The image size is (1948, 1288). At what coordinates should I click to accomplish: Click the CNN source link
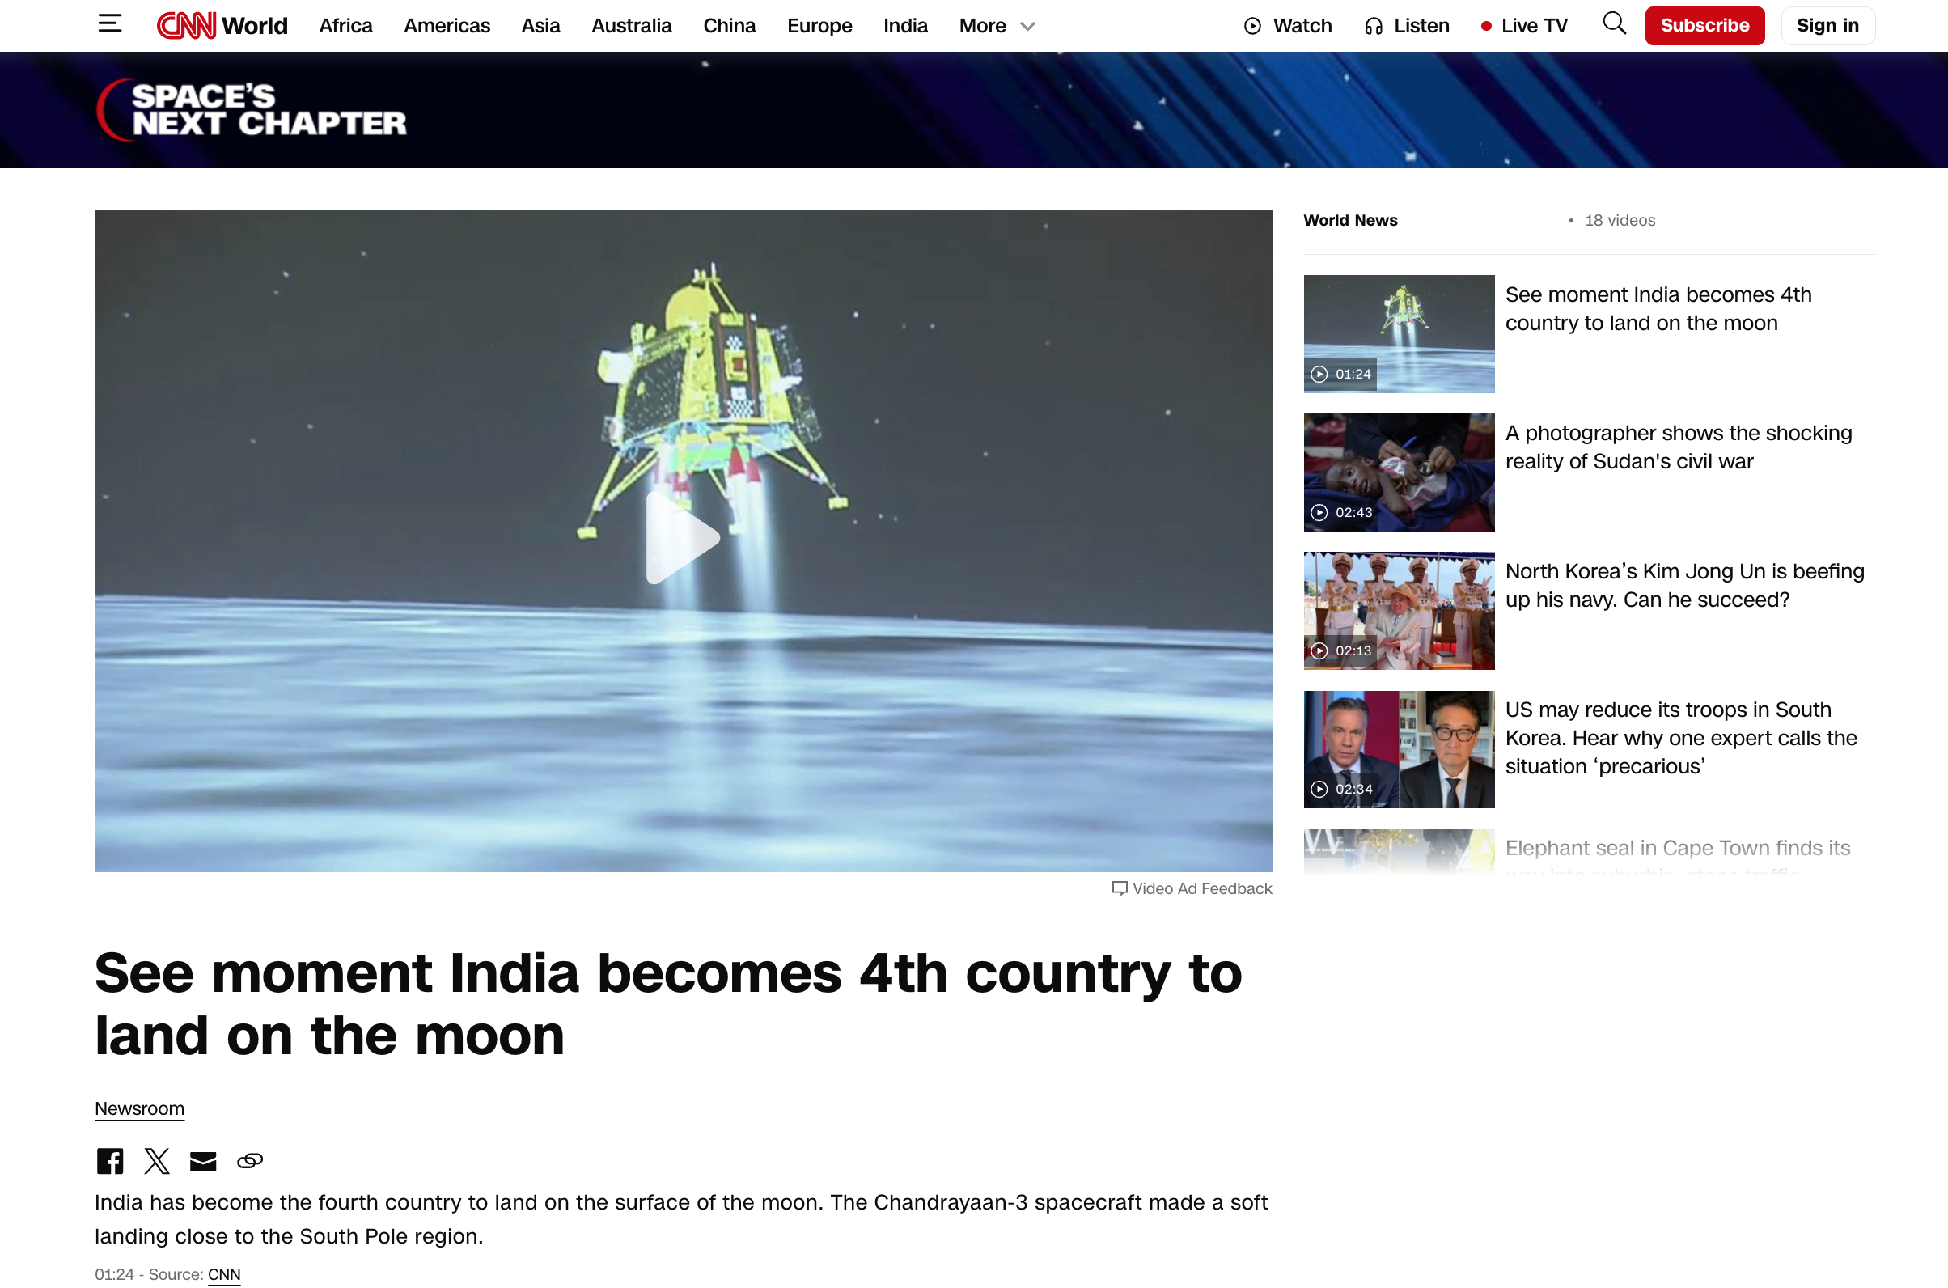(224, 1275)
